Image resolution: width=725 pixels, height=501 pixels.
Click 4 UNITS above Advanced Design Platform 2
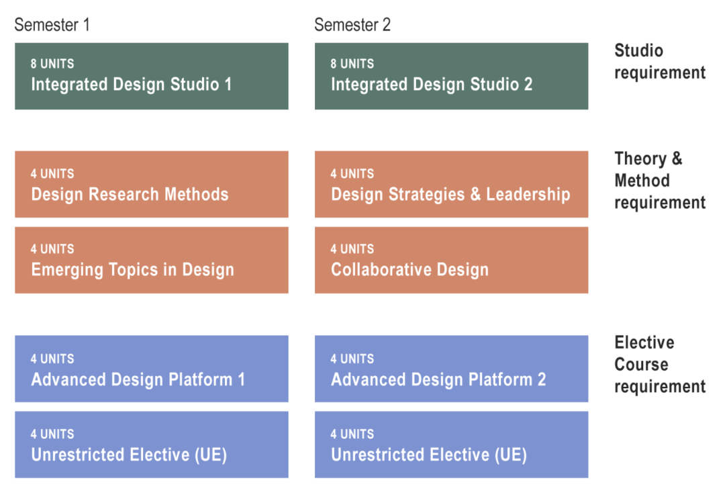[352, 359]
